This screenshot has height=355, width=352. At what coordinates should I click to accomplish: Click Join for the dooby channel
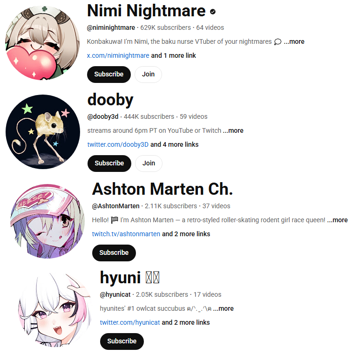[x=149, y=163]
